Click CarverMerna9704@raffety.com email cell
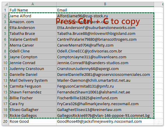Image resolution: width=166 pixels, height=128 pixels. pyautogui.click(x=105, y=45)
